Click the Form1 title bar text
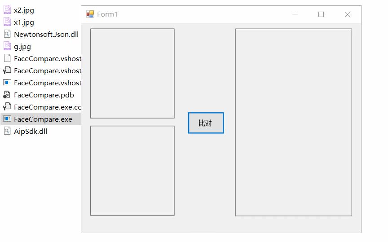388x242 pixels. [107, 14]
